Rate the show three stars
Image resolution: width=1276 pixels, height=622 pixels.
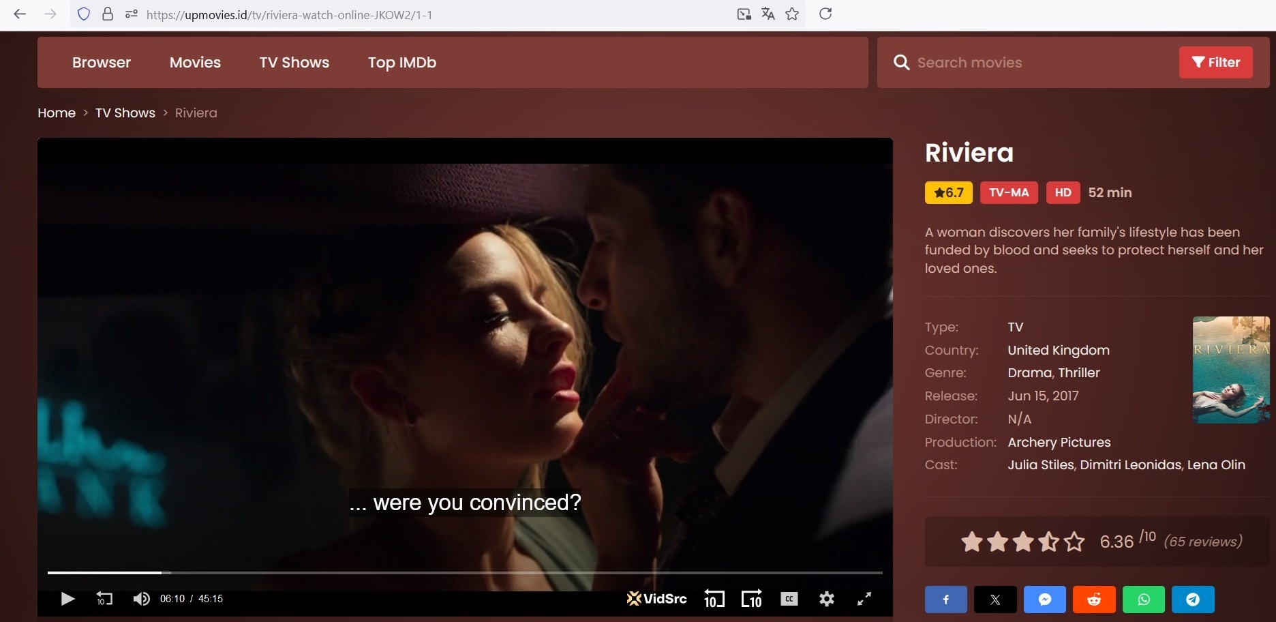tap(1023, 542)
